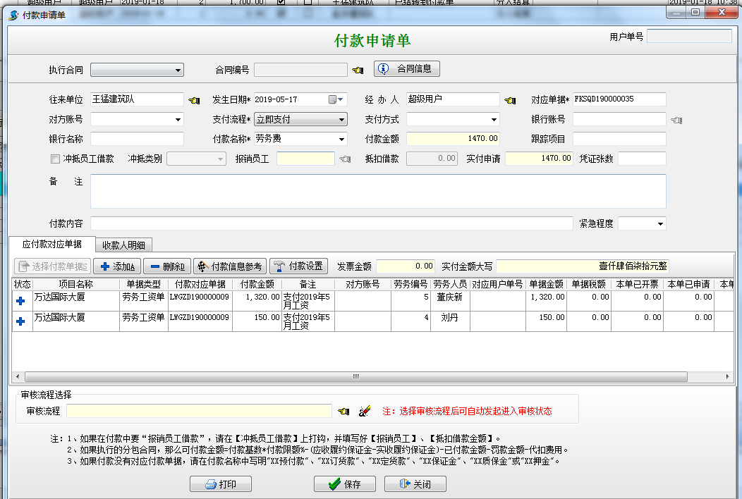The height and width of the screenshot is (499, 742).
Task: Enable the 冲抵员工借款 checkbox
Action: 56,159
